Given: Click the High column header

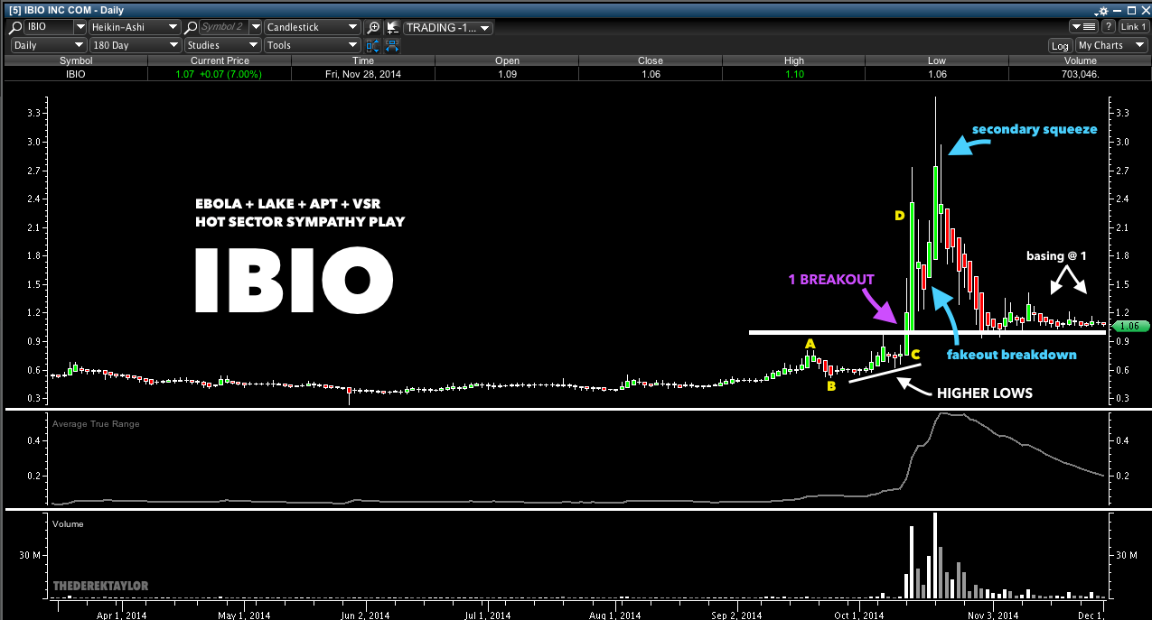Looking at the screenshot, I should pos(792,60).
